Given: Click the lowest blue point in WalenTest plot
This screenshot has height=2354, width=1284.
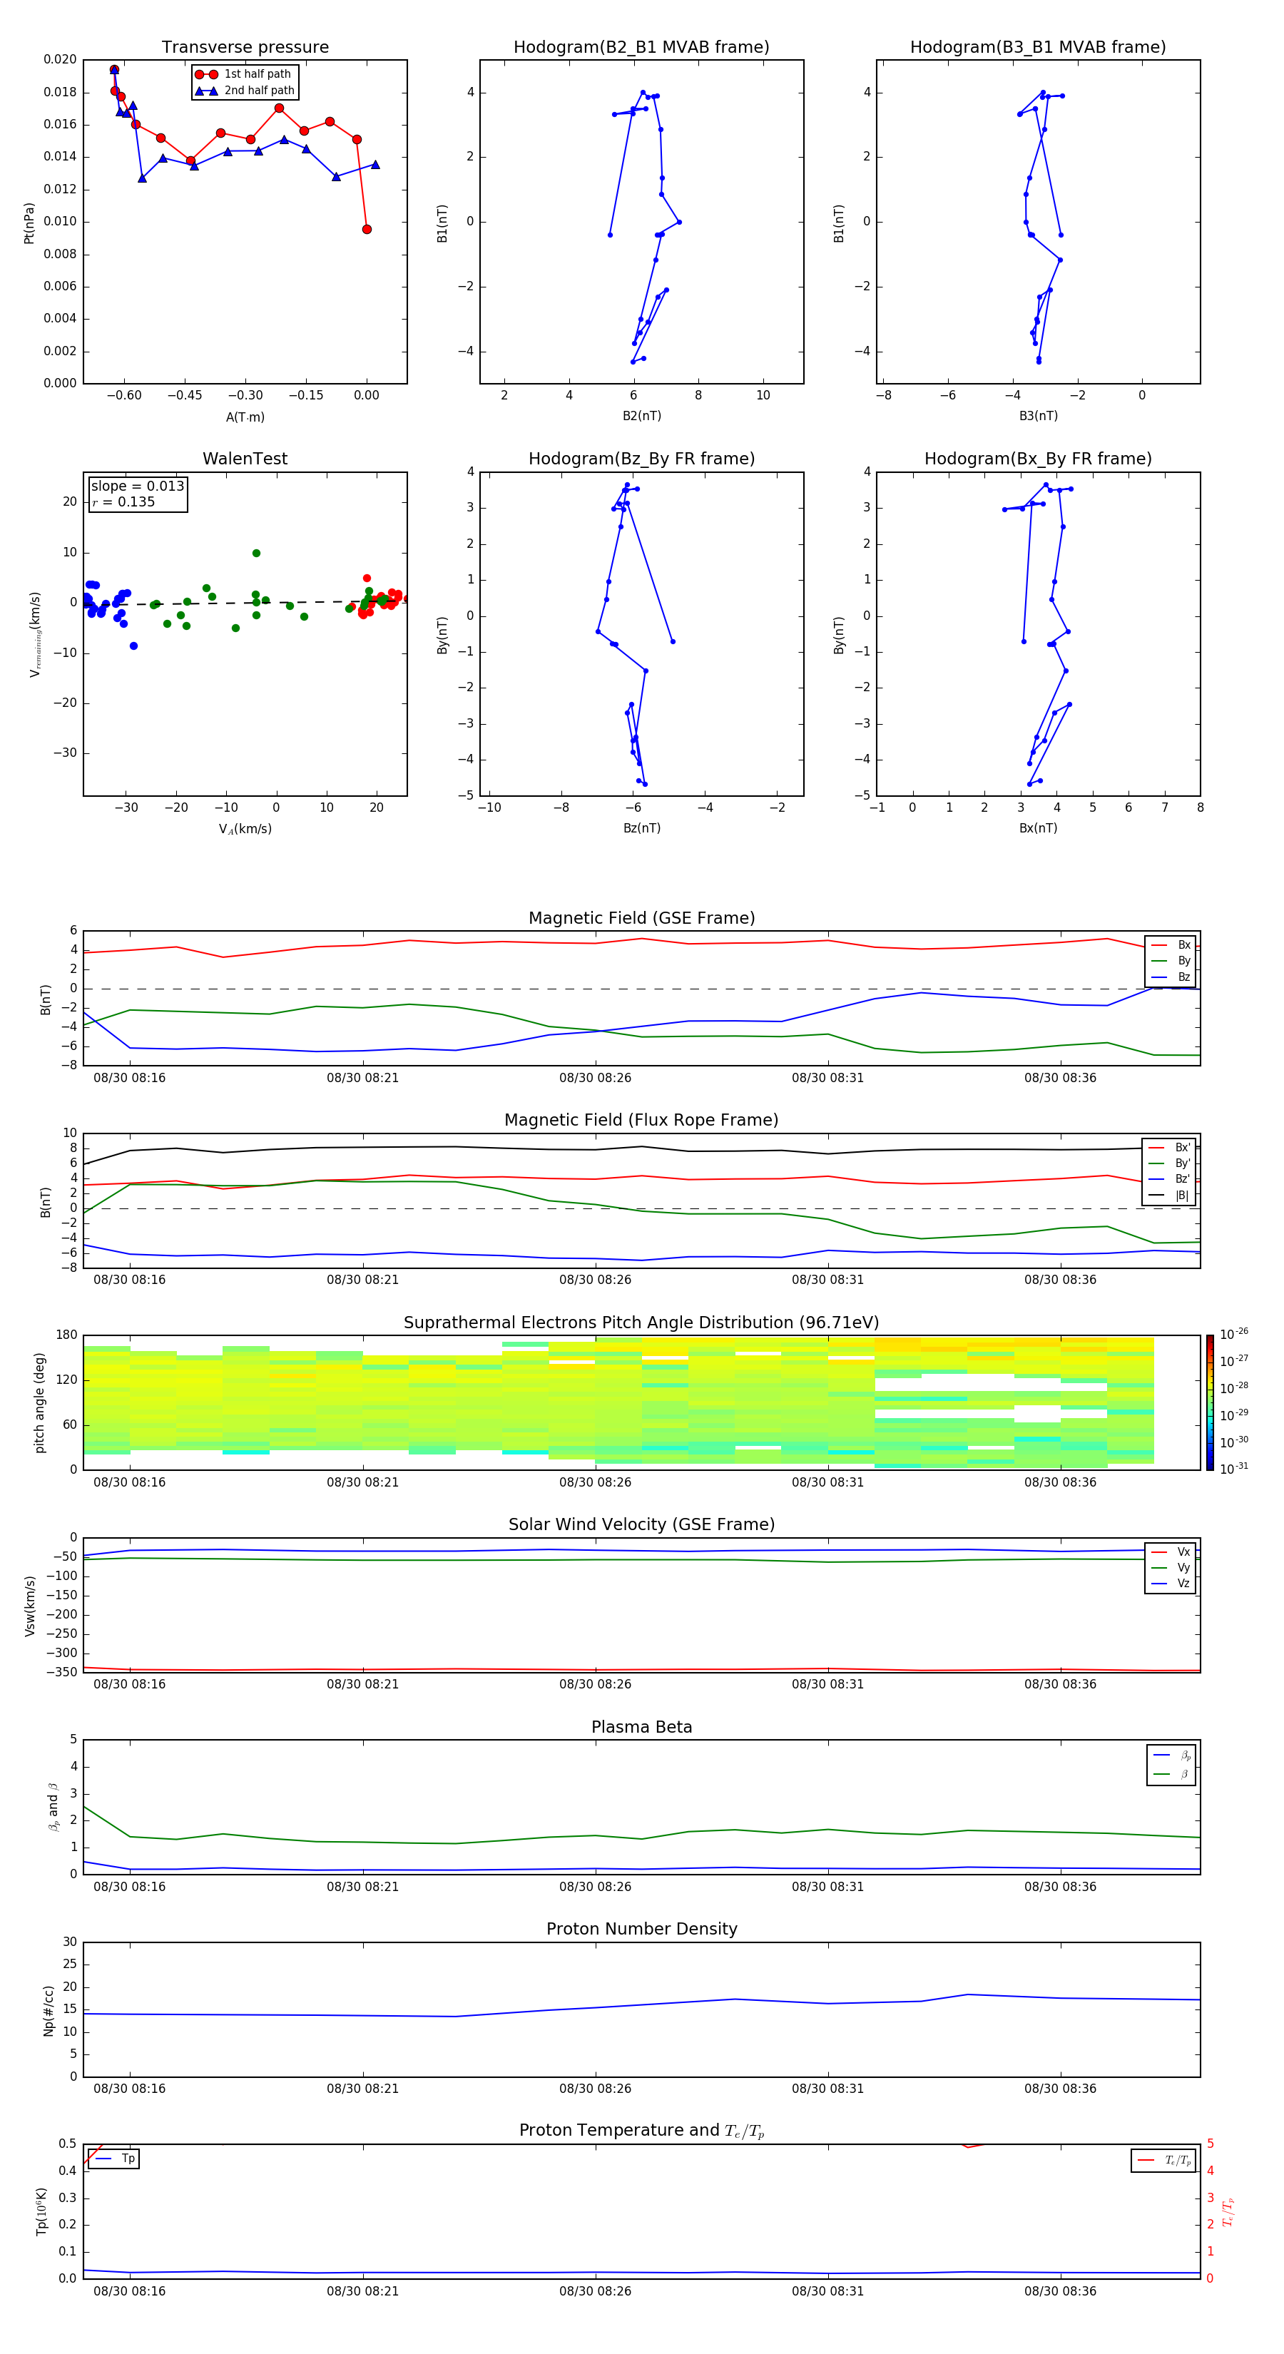Looking at the screenshot, I should tap(133, 646).
